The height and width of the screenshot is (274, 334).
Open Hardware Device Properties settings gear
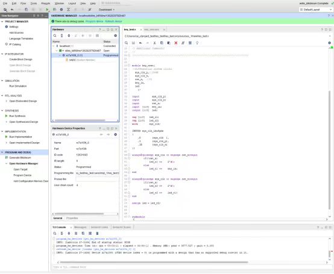[115, 135]
